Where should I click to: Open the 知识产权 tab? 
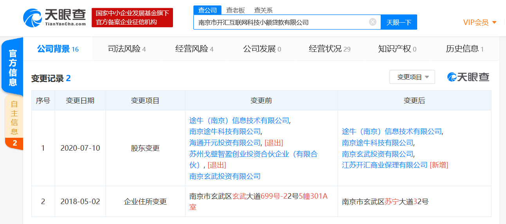[397, 49]
